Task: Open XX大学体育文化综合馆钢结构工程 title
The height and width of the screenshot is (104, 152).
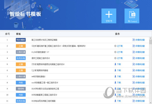Action: coord(45,89)
